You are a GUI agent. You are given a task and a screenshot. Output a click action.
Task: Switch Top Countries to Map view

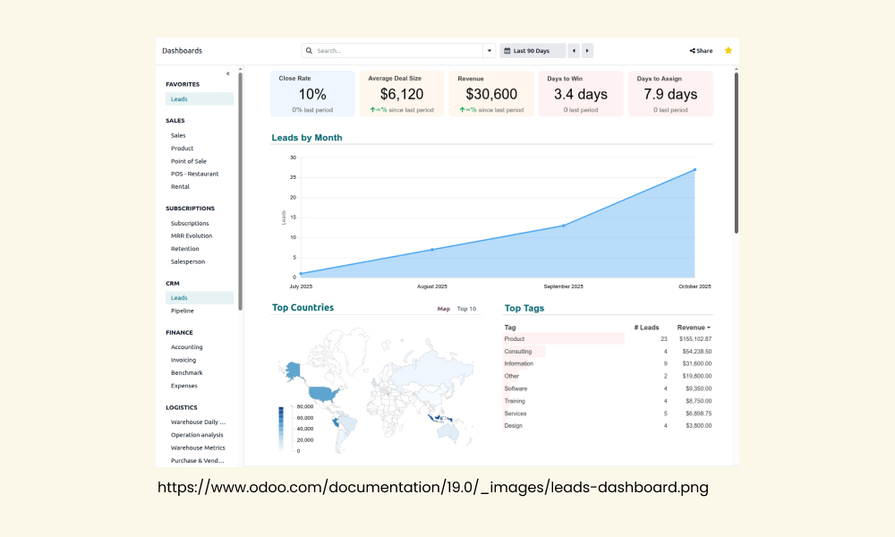tap(444, 309)
